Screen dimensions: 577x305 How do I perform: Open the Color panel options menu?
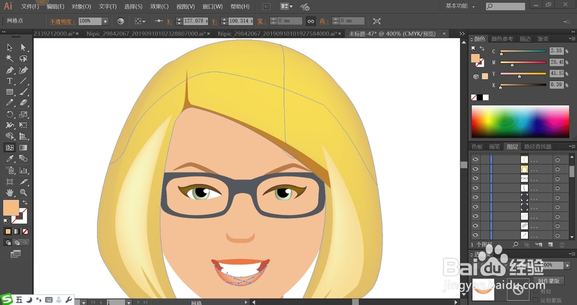572,39
